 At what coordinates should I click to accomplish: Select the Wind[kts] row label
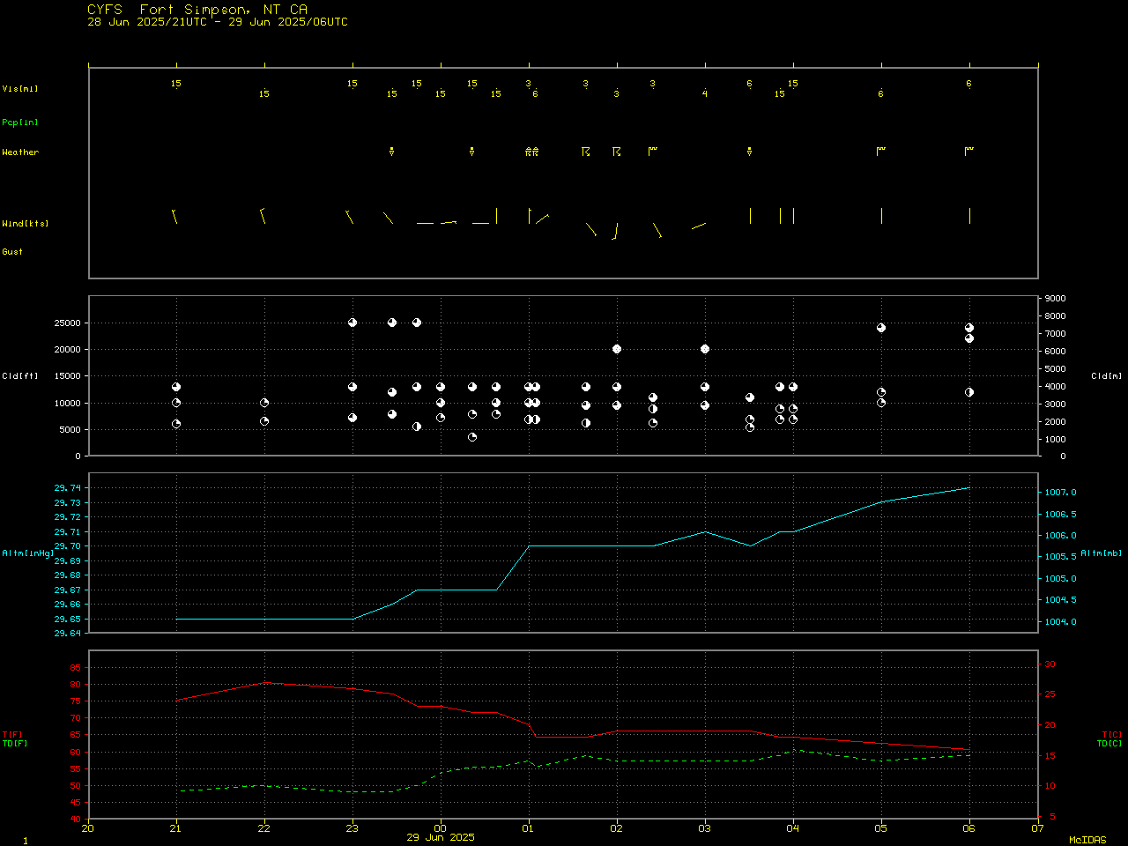(x=25, y=224)
